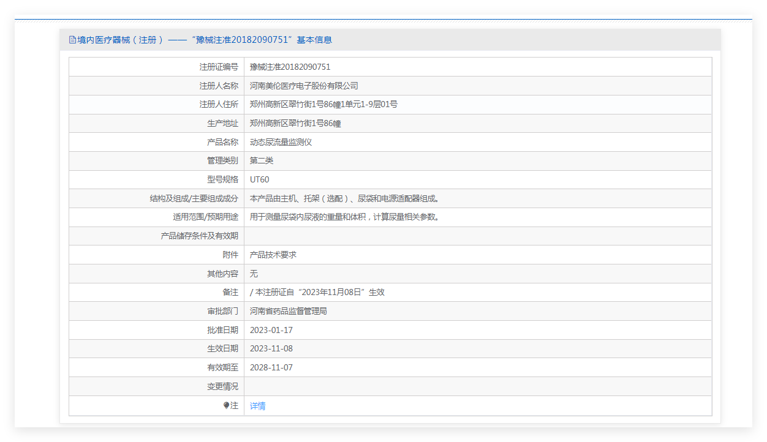Select production address 郑州高新区翠竹街1号86幢
The height and width of the screenshot is (442, 767).
(x=295, y=123)
